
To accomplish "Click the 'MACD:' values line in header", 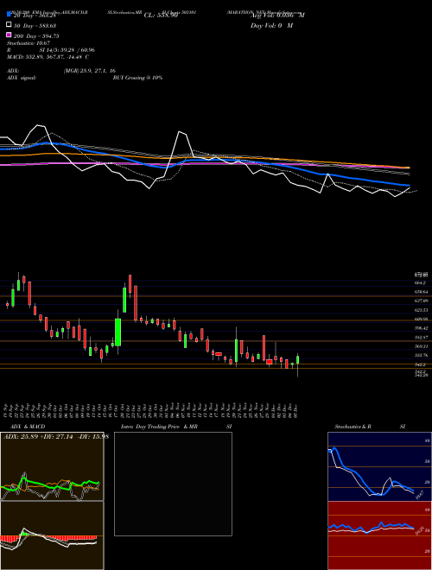I will click(48, 57).
